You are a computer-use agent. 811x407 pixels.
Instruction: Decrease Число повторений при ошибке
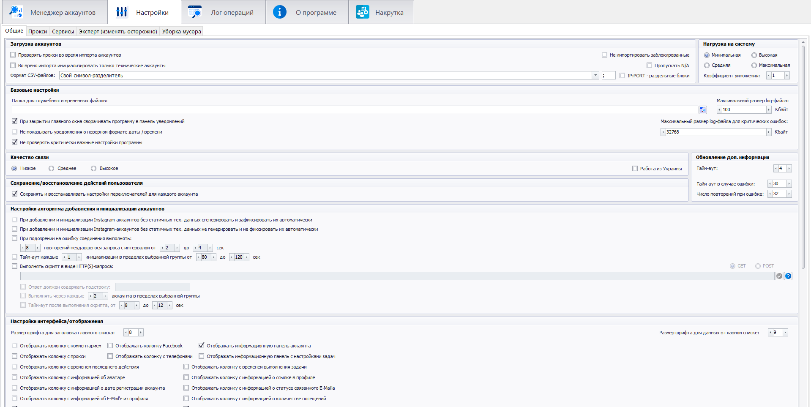pos(770,194)
